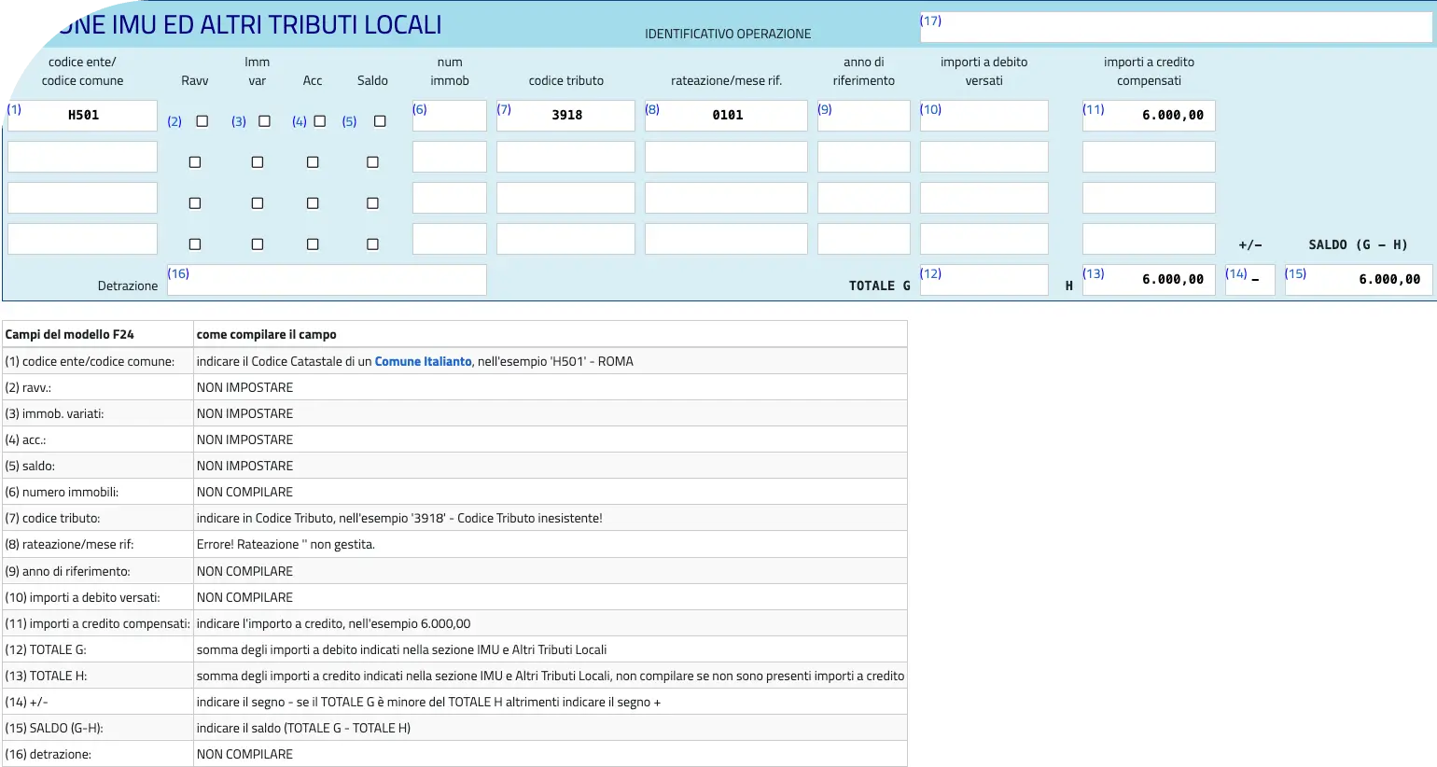Click the anno di riferimento field (9)
Image resolution: width=1437 pixels, height=767 pixels.
point(864,116)
